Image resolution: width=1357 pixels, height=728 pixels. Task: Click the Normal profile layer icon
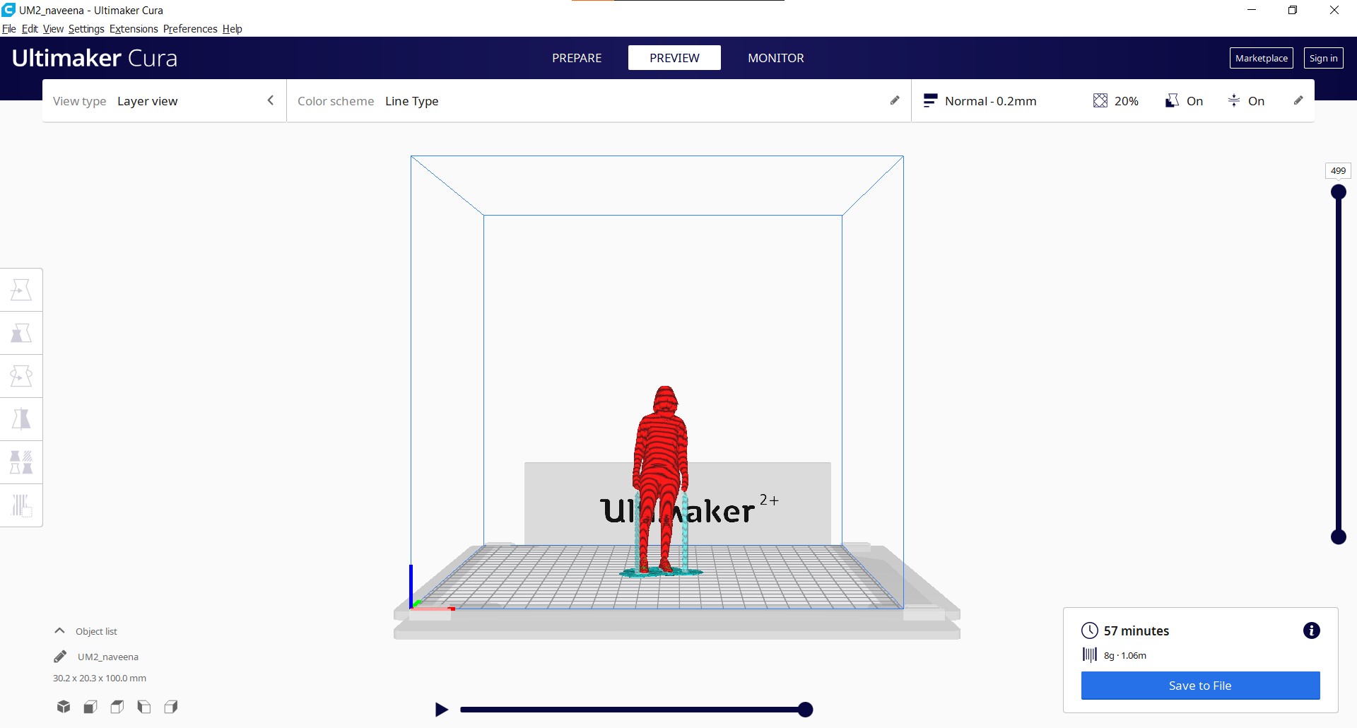930,100
